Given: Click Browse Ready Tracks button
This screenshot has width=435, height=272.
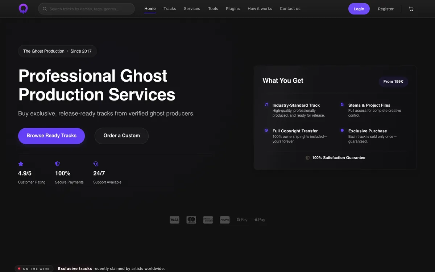Looking at the screenshot, I should point(51,136).
